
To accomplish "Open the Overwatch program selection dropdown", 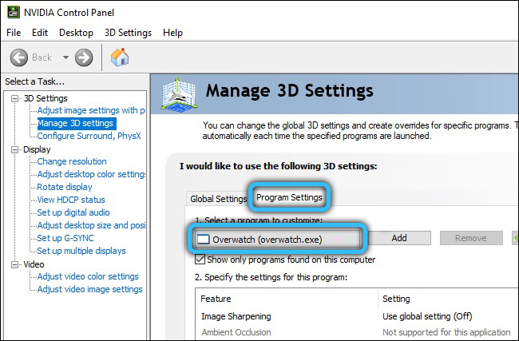I will click(x=277, y=239).
